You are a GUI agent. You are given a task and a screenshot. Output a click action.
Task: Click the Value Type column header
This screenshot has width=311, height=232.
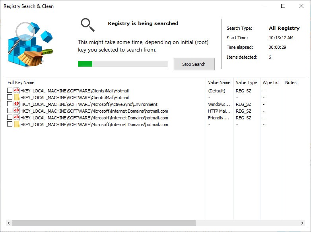pyautogui.click(x=246, y=82)
